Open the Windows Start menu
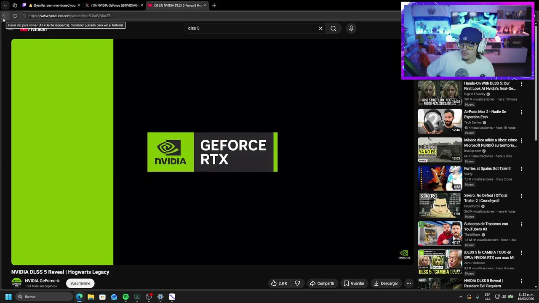 point(8,297)
